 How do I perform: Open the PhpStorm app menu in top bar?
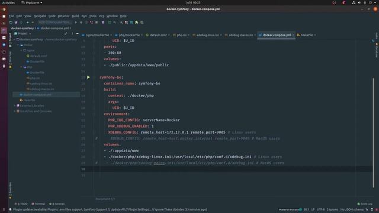click(x=31, y=2)
